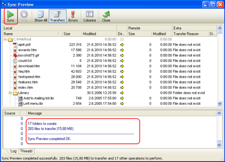Select the index.htm file name
Image resolution: width=225 pixels, height=162 pixels.
pos(26,88)
